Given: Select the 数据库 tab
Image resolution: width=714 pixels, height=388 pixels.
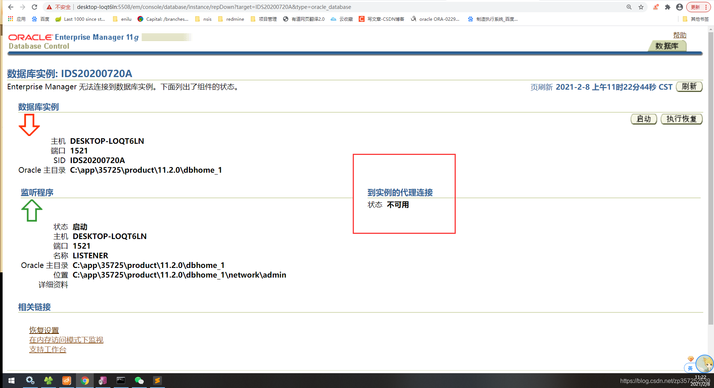Looking at the screenshot, I should 667,46.
